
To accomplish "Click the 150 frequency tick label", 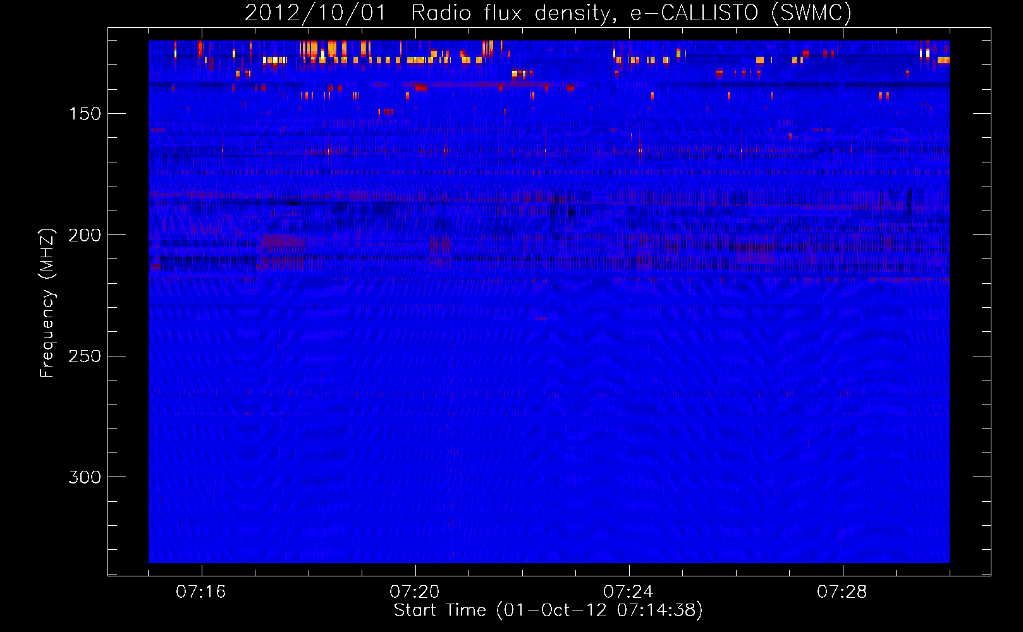I will 85,114.
